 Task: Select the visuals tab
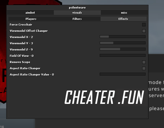coord(77,12)
